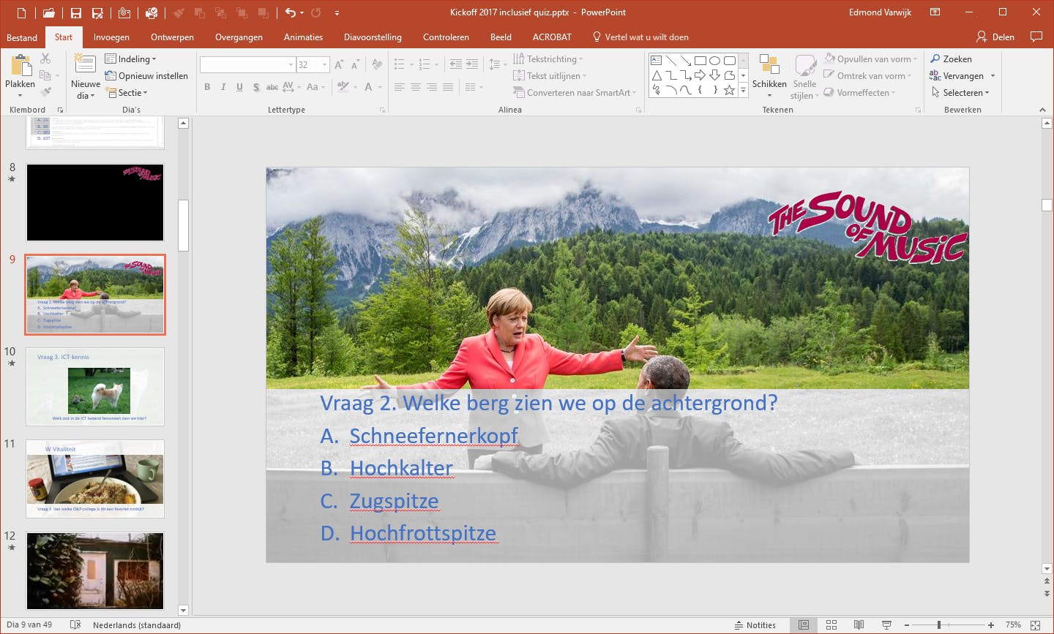Click the zoom out minus button
Image resolution: width=1054 pixels, height=634 pixels.
(907, 625)
